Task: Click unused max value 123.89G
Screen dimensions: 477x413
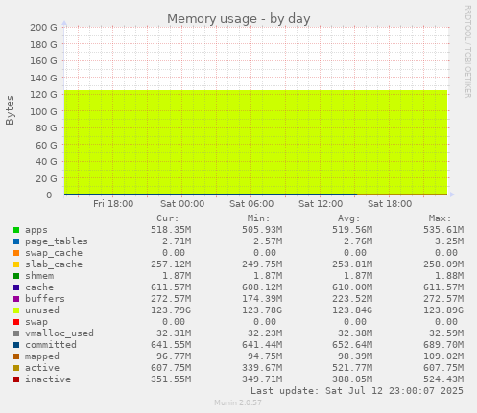Action: [443, 310]
